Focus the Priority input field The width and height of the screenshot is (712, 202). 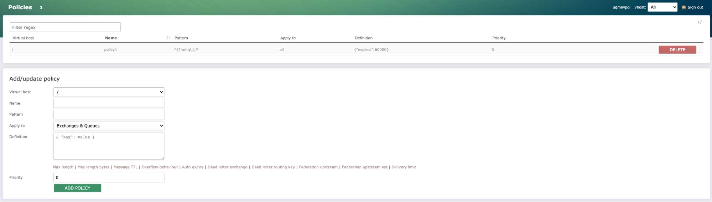(109, 178)
